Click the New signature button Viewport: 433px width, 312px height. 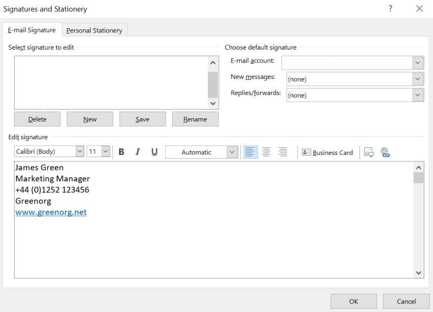tap(90, 119)
